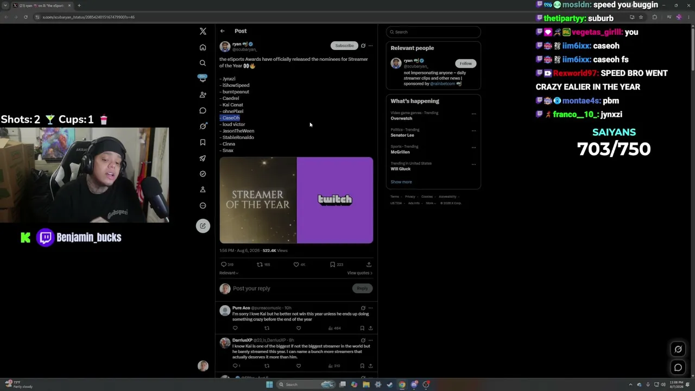Screen dimensions: 695x391
Task: Bookmark this page with the star icon
Action: coord(641,17)
